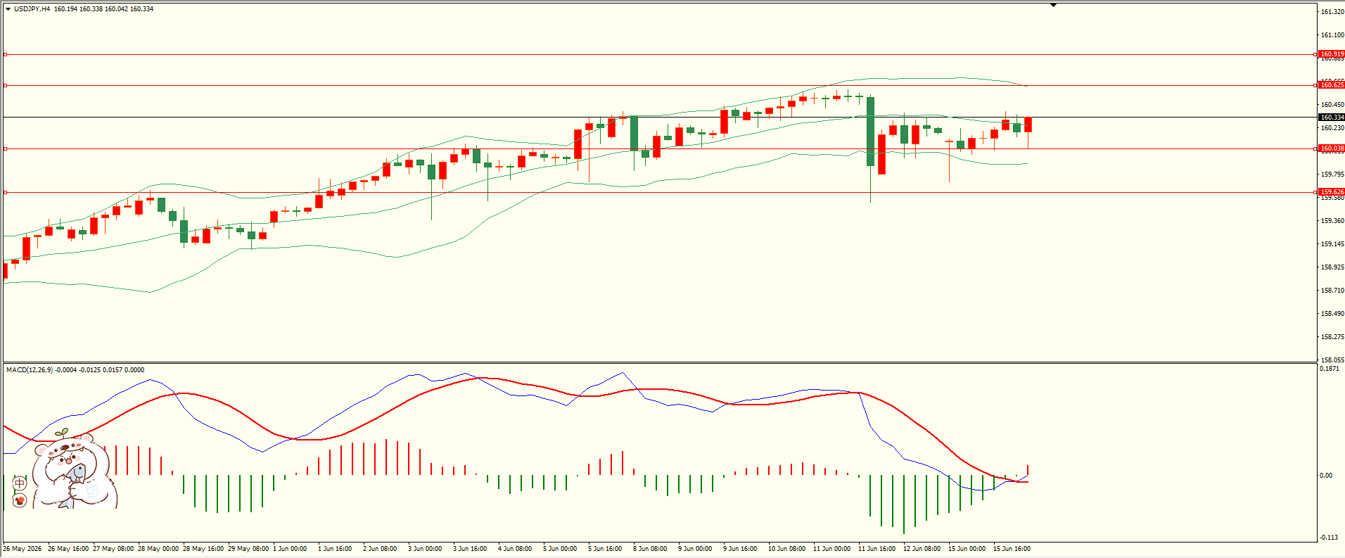Click the 0.00 level on MACD scale
This screenshot has height=558, width=1345.
pos(1326,476)
